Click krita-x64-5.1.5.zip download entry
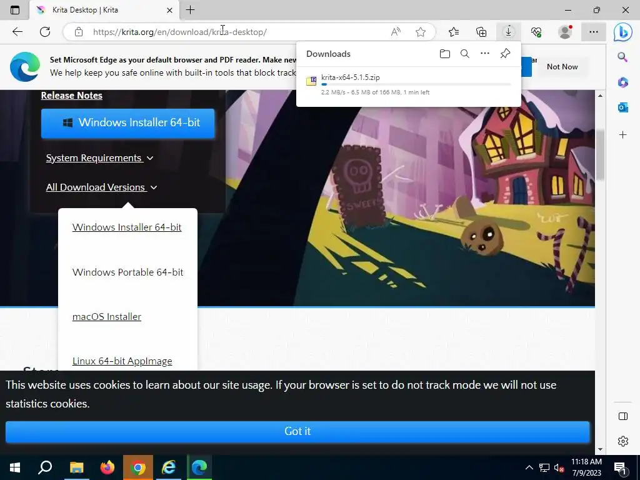This screenshot has height=480, width=640. tap(408, 84)
